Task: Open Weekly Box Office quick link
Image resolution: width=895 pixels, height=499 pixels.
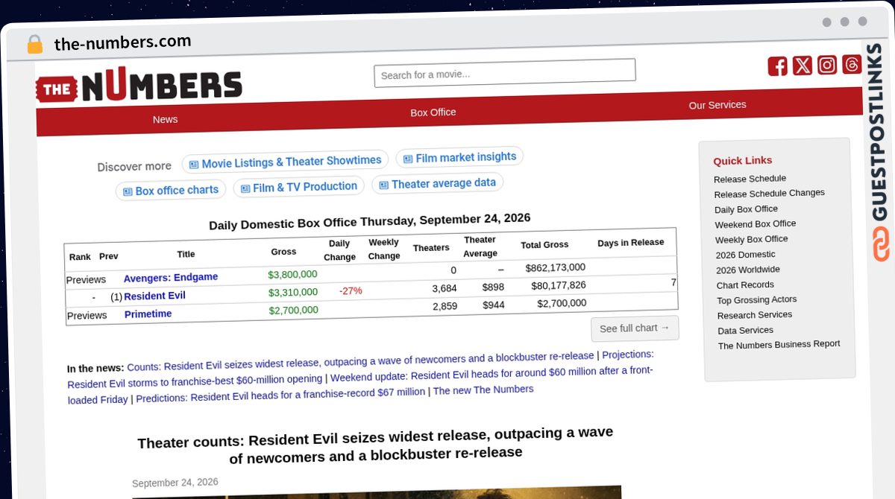Action: click(751, 240)
